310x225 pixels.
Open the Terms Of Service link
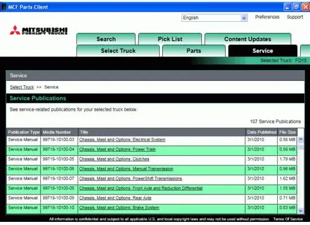point(288,219)
